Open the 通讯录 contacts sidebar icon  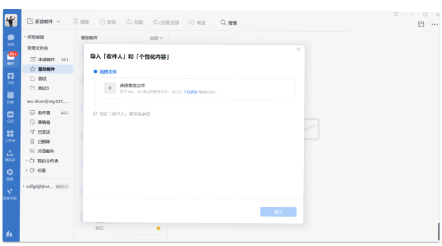[10, 155]
